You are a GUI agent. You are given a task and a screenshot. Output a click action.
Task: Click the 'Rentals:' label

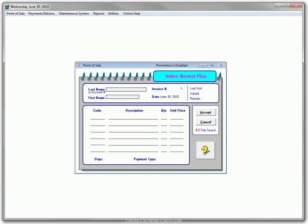click(195, 99)
